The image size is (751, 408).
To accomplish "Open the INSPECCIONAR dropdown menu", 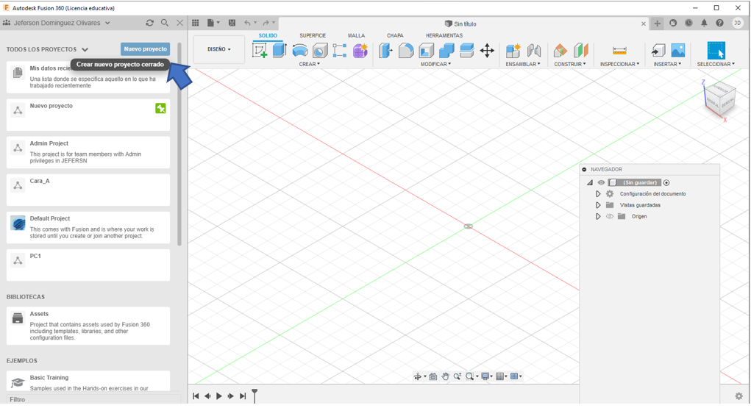I will coord(619,64).
